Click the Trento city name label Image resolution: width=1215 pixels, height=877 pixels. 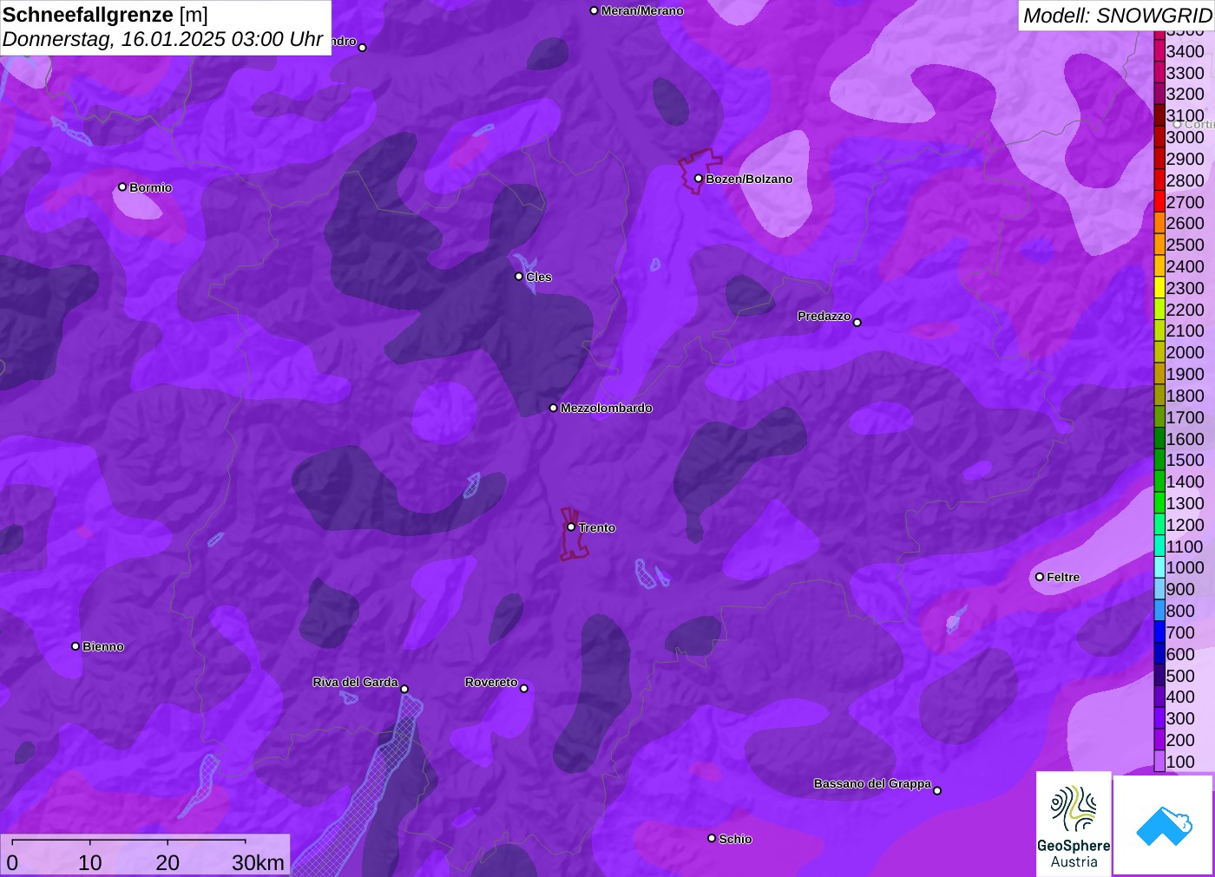click(597, 527)
